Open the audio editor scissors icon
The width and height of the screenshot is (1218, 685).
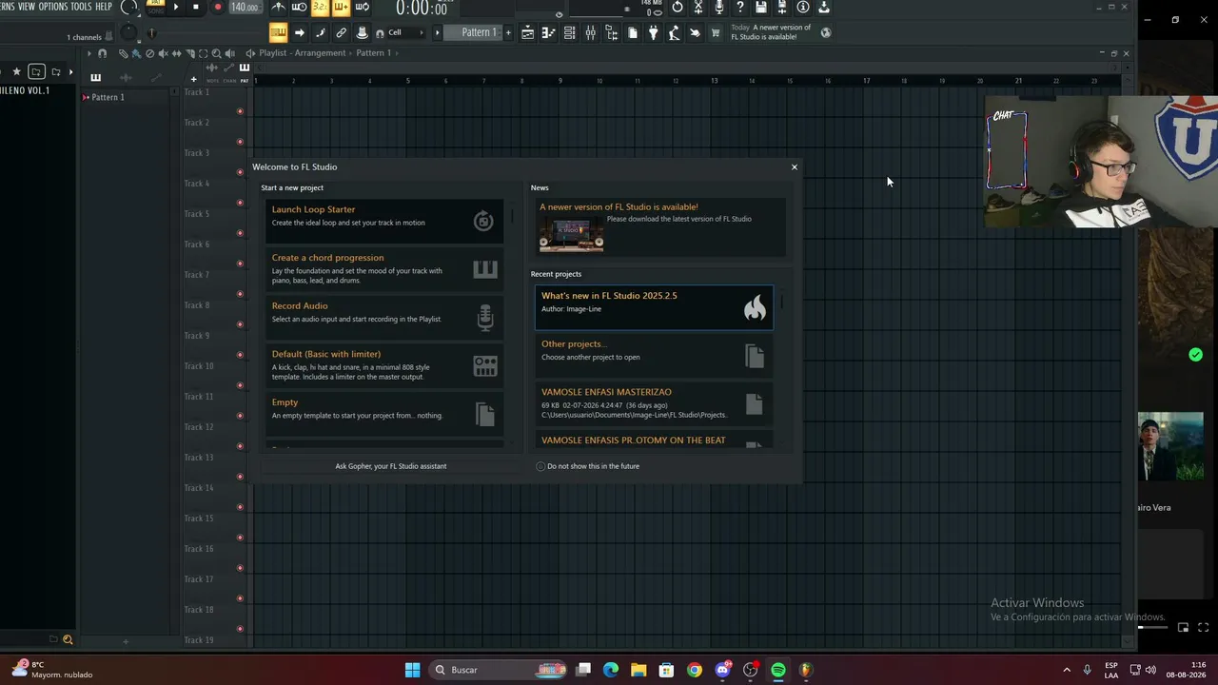tap(697, 7)
